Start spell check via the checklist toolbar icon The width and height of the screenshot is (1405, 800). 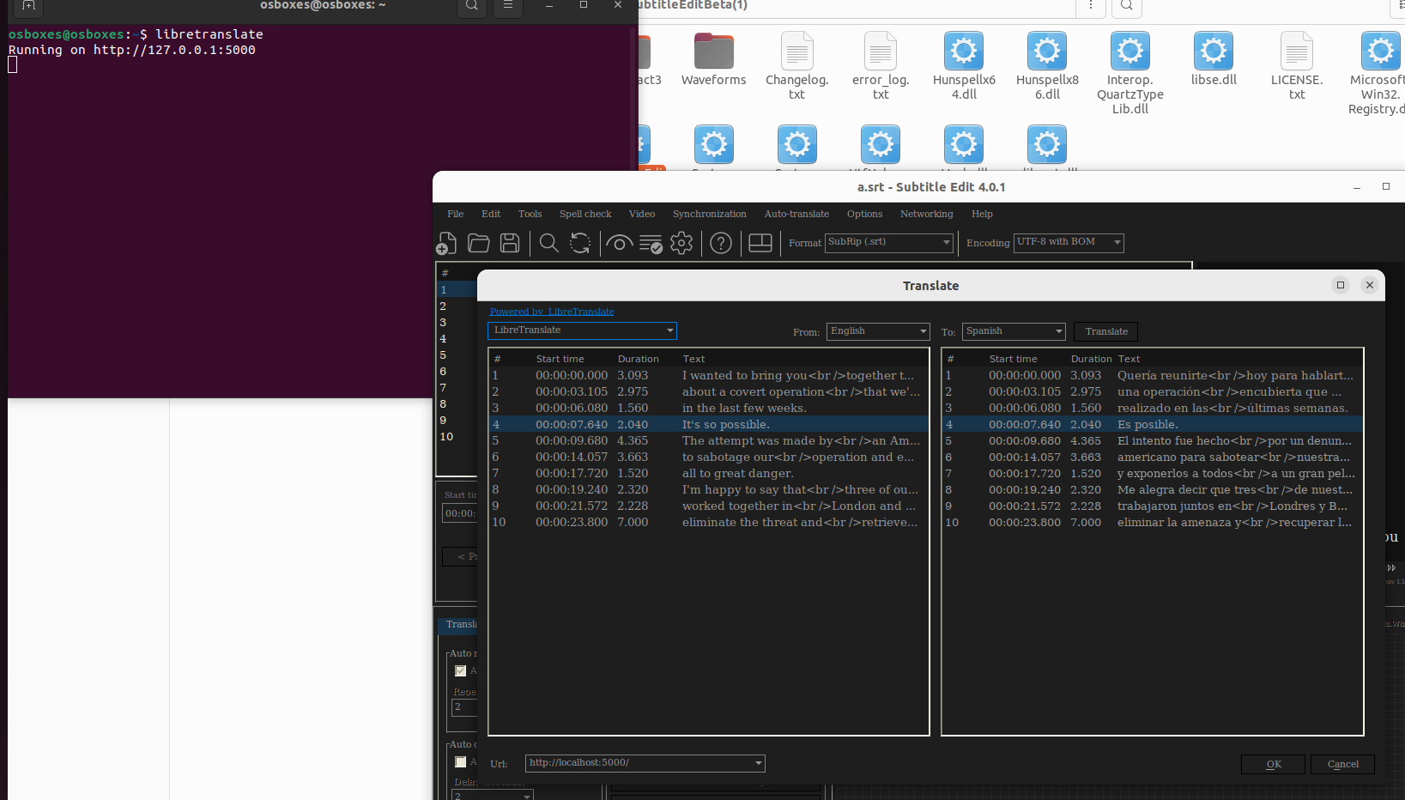click(651, 243)
